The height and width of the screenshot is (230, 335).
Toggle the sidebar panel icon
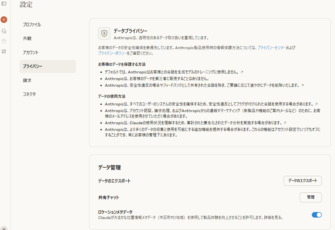(x=4, y=4)
